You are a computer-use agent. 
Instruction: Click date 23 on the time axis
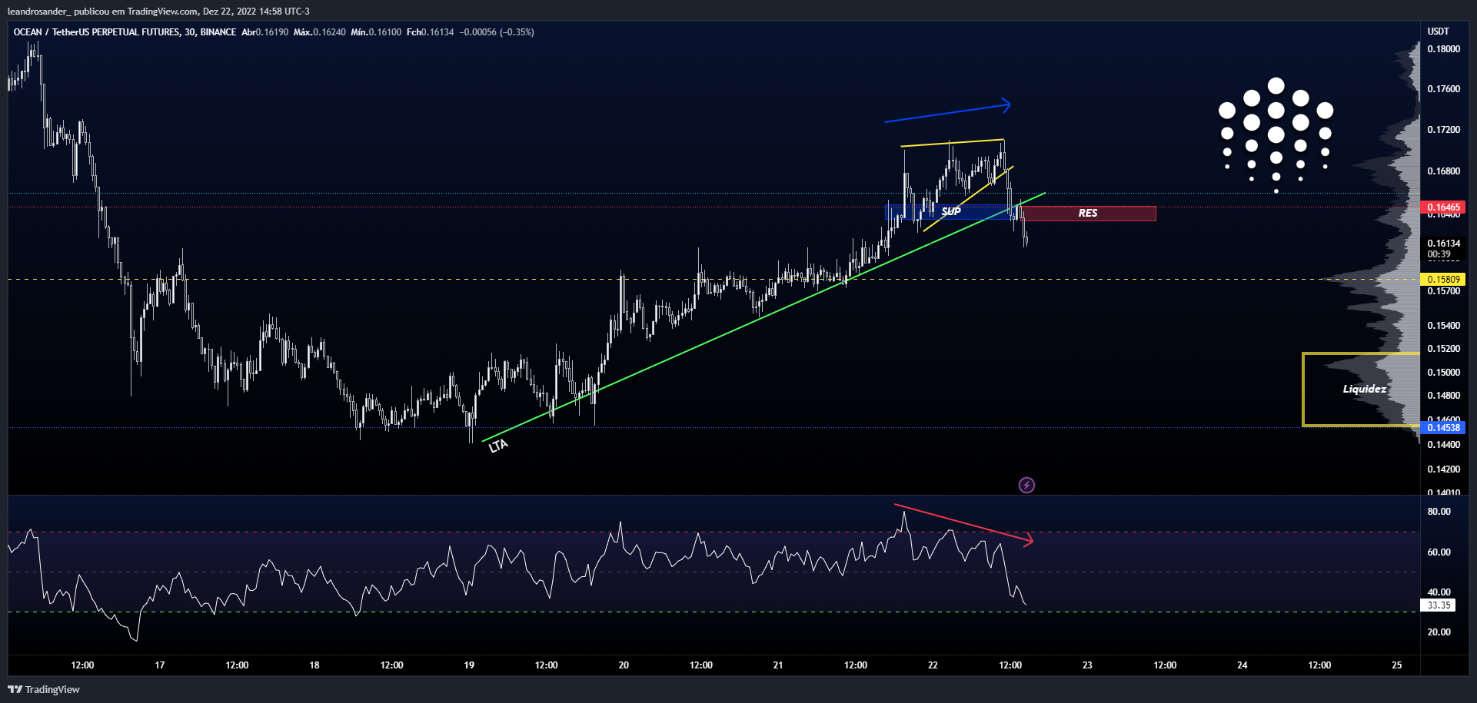(x=1087, y=665)
